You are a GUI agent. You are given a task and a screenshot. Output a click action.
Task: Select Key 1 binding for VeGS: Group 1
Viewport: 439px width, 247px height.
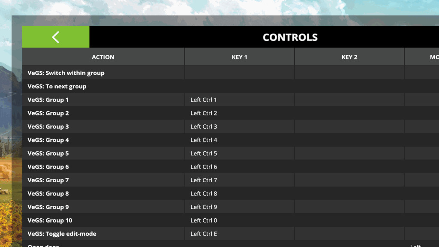[x=239, y=100]
